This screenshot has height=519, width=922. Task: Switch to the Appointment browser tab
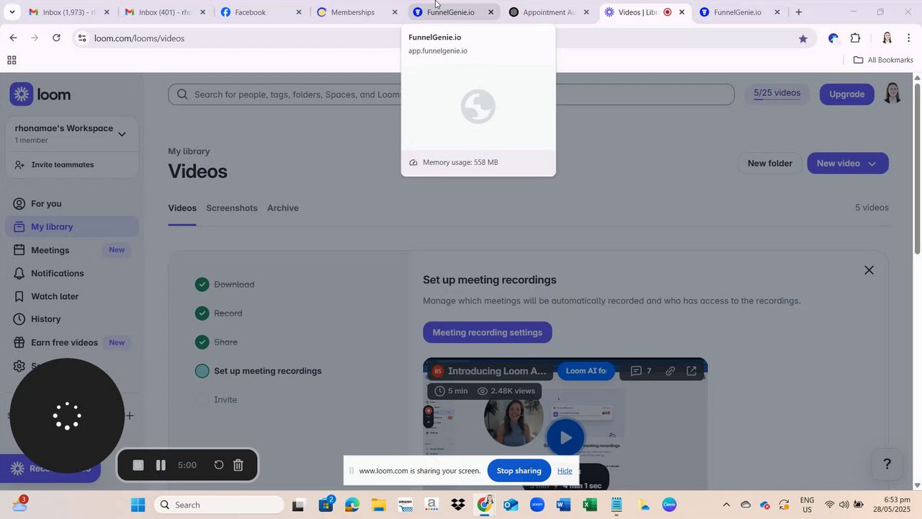(549, 12)
